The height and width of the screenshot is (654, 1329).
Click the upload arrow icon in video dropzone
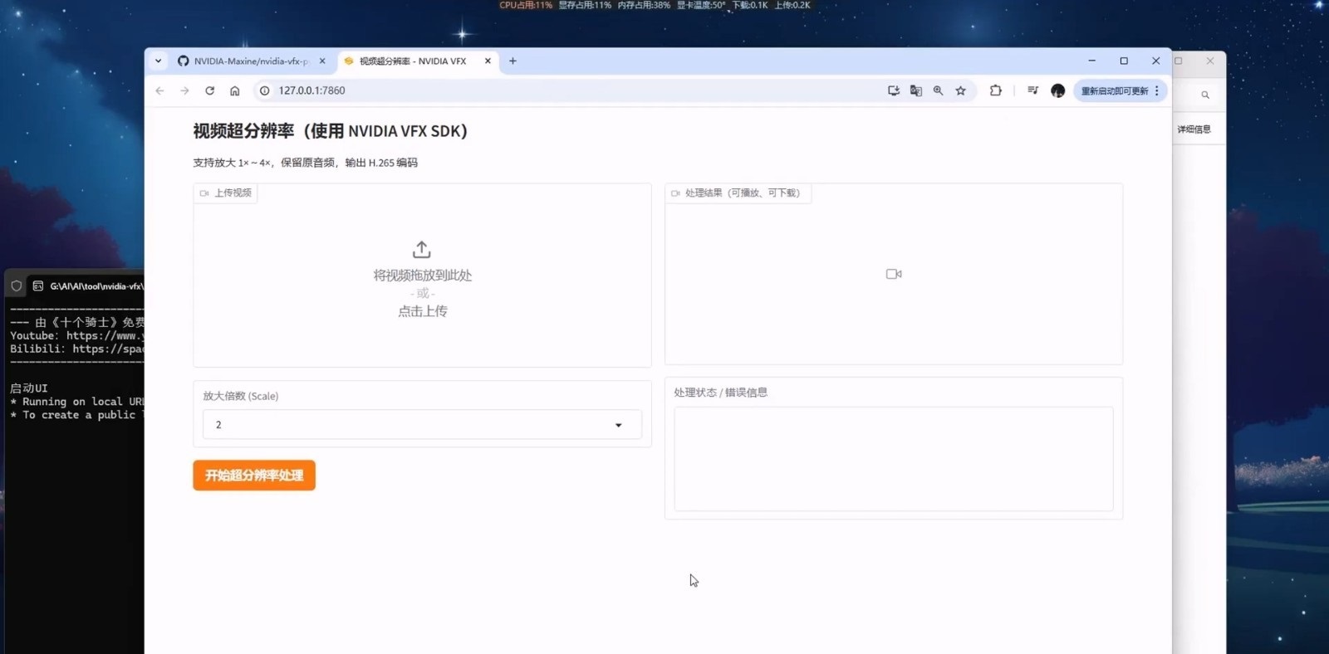coord(422,250)
